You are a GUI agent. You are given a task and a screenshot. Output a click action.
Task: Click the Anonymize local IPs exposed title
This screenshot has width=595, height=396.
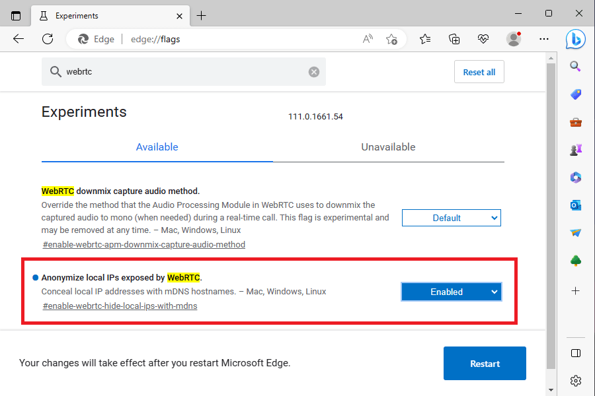[122, 277]
